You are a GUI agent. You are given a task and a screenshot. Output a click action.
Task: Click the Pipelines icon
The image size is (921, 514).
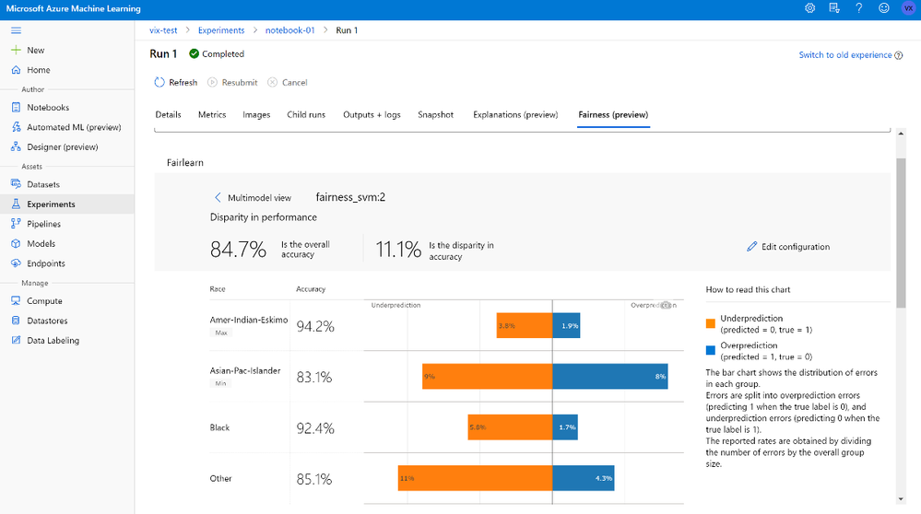coord(16,224)
